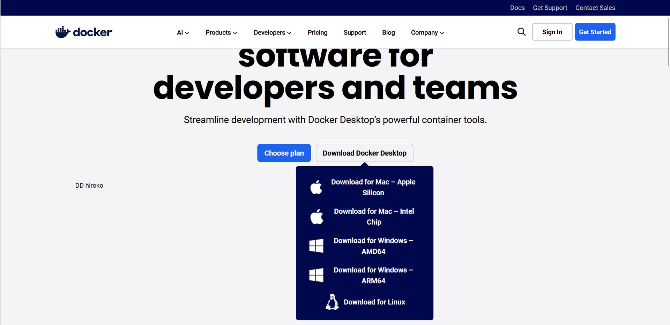Click the Docker whale logo
Viewport: 670px width, 325px height.
tap(84, 32)
